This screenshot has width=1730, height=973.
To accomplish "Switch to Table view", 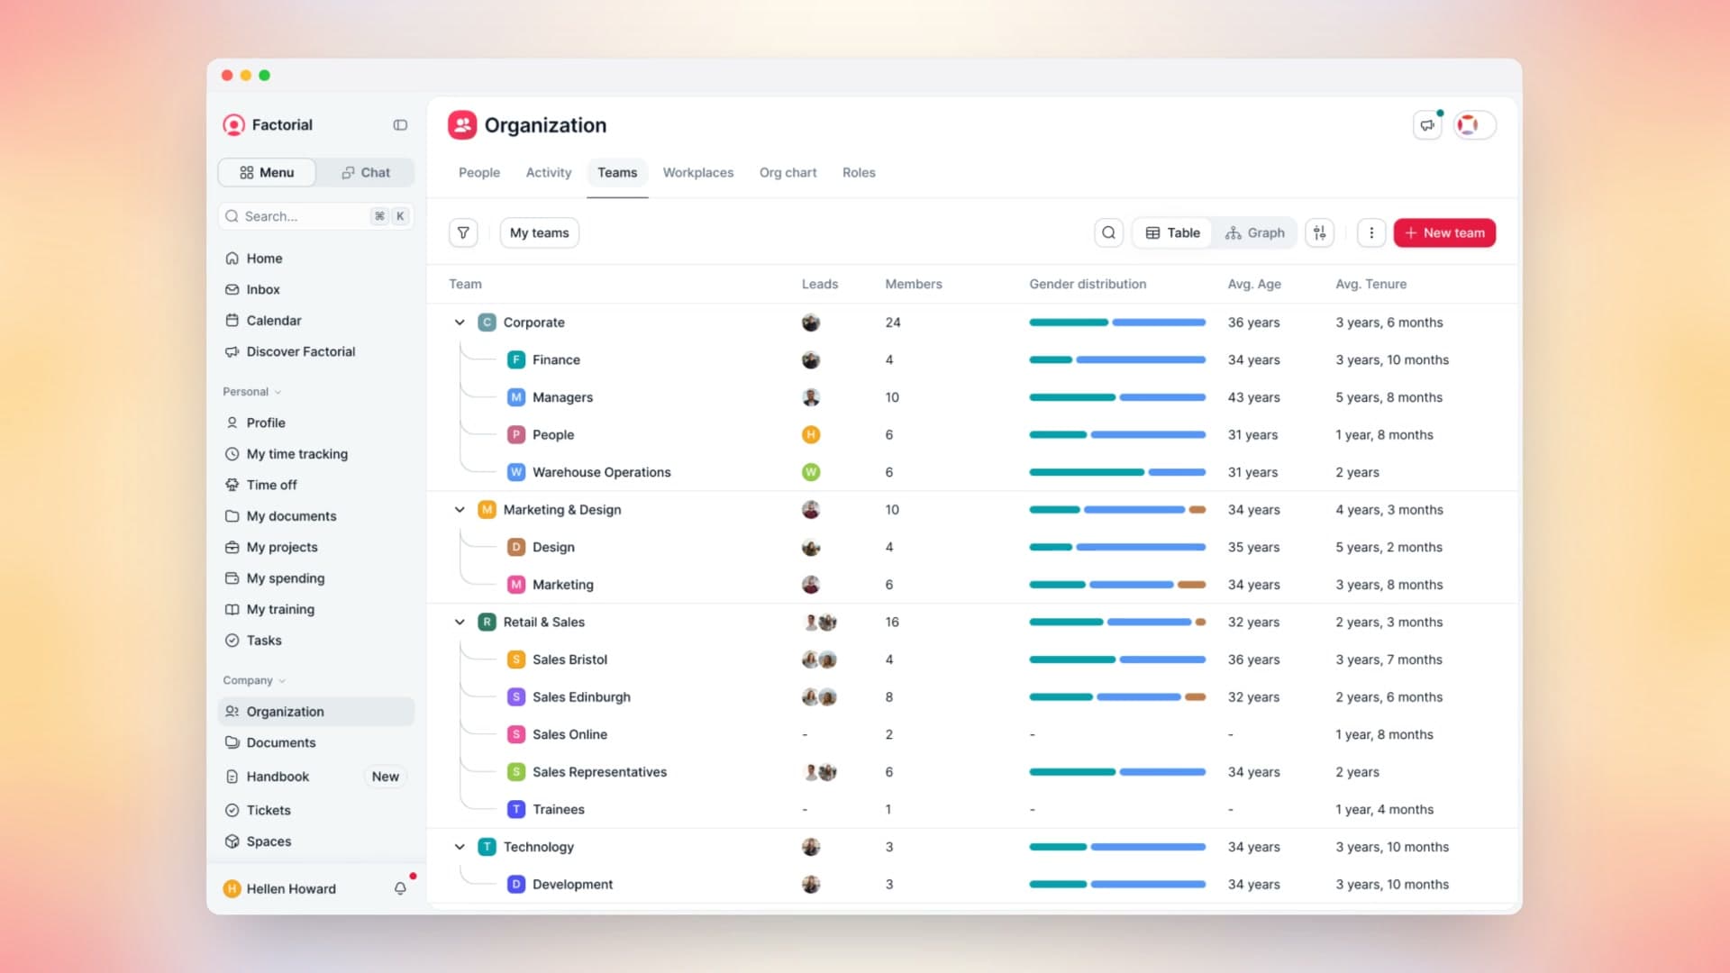I will (1172, 232).
